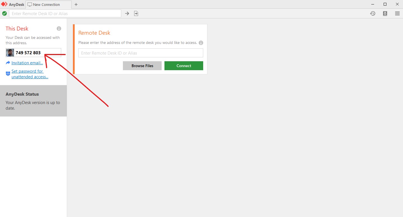The width and height of the screenshot is (403, 217).
Task: Click the AnyDesk logo icon
Action: 4,4
